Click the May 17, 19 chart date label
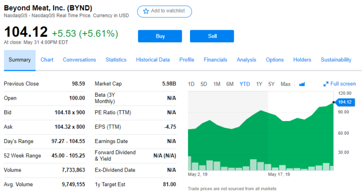Viewport: 362px width, 195px height. click(279, 175)
